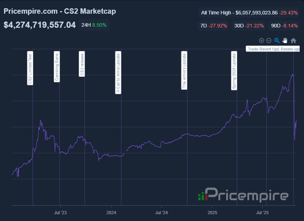The width and height of the screenshot is (304, 221).
Task: Reset chart zoom with home icon
Action: coord(293,41)
